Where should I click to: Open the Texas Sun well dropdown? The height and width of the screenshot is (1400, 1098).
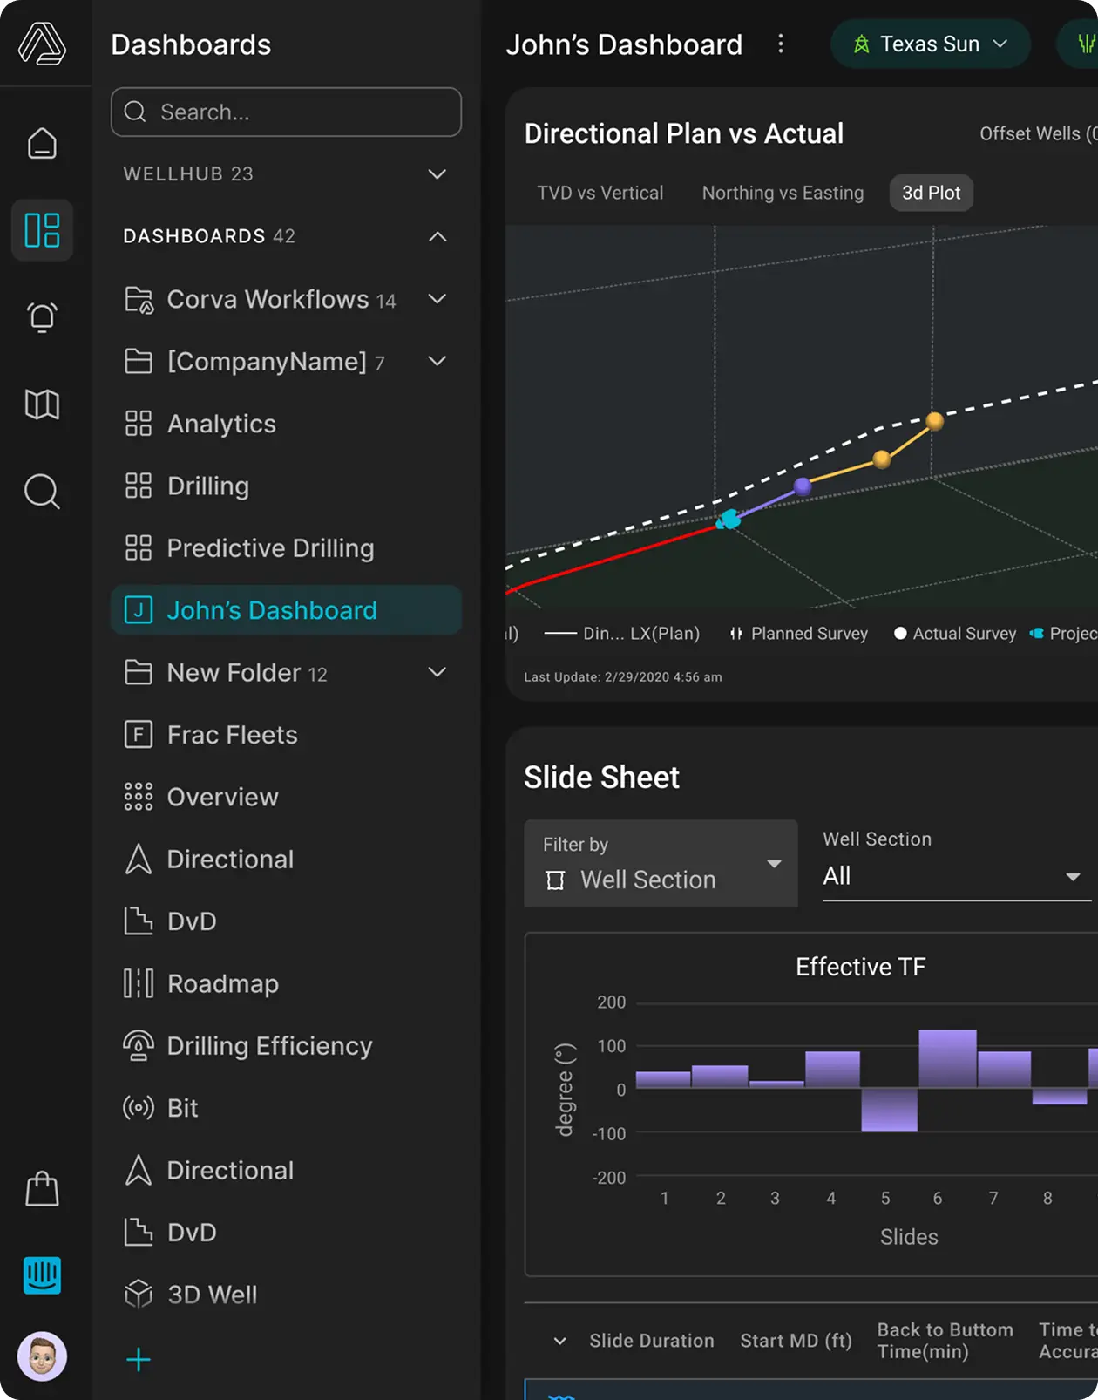[930, 44]
